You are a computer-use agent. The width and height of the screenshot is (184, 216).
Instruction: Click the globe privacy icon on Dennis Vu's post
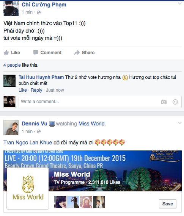pos(39,131)
